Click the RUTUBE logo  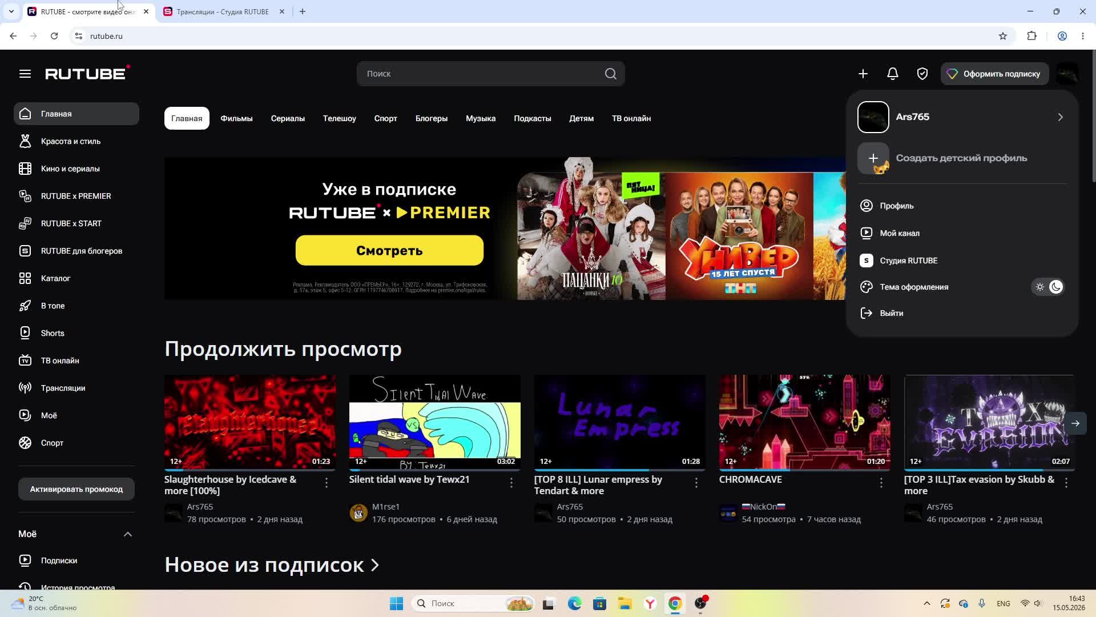[87, 73]
